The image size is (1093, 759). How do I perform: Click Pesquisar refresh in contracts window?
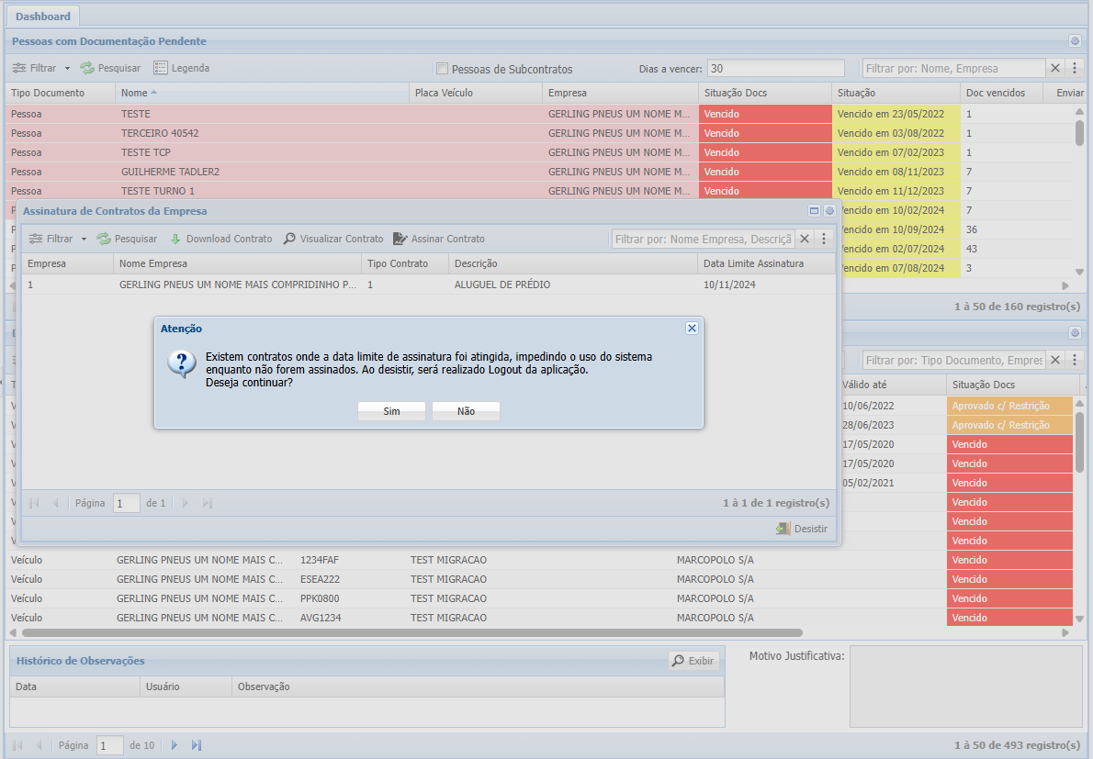[127, 239]
